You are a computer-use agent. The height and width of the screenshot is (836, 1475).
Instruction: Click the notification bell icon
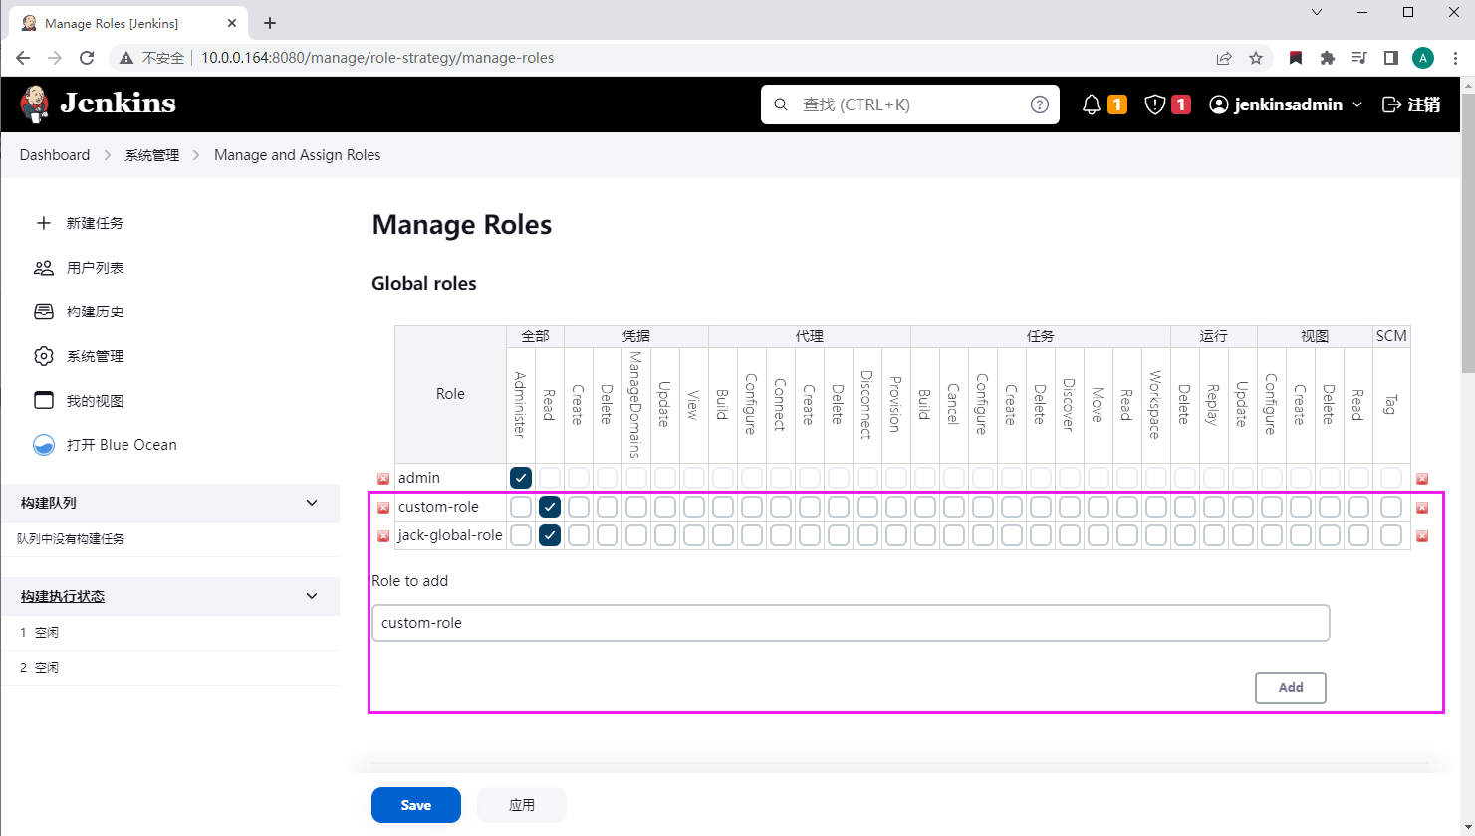tap(1093, 104)
